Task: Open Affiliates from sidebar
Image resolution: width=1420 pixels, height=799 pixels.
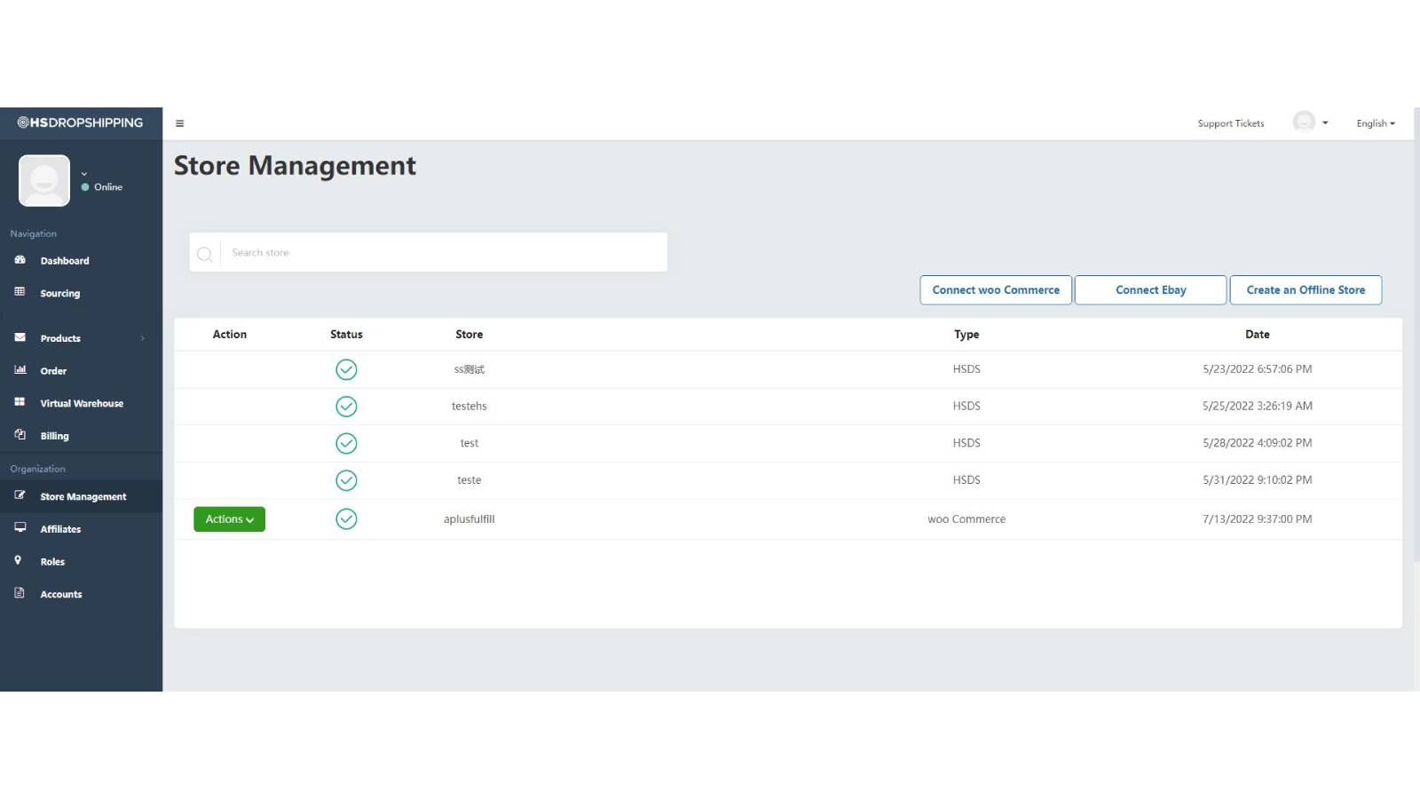Action: [x=60, y=529]
